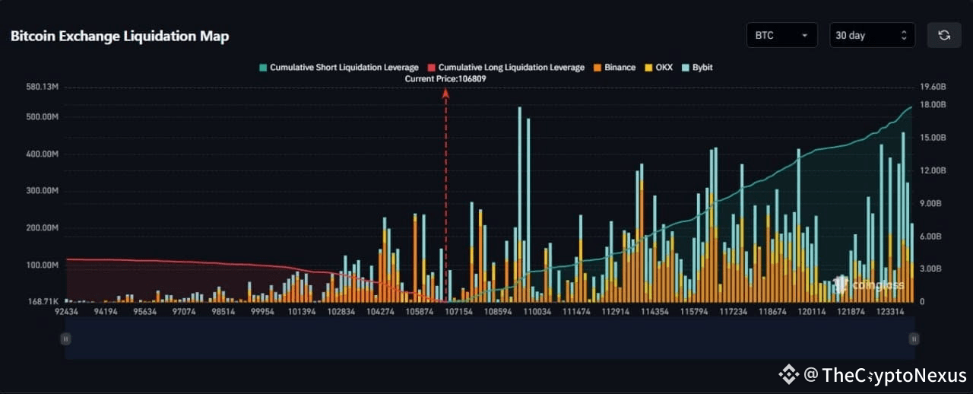Click the green short liquidation legend swatch
Image resolution: width=973 pixels, height=394 pixels.
click(263, 68)
